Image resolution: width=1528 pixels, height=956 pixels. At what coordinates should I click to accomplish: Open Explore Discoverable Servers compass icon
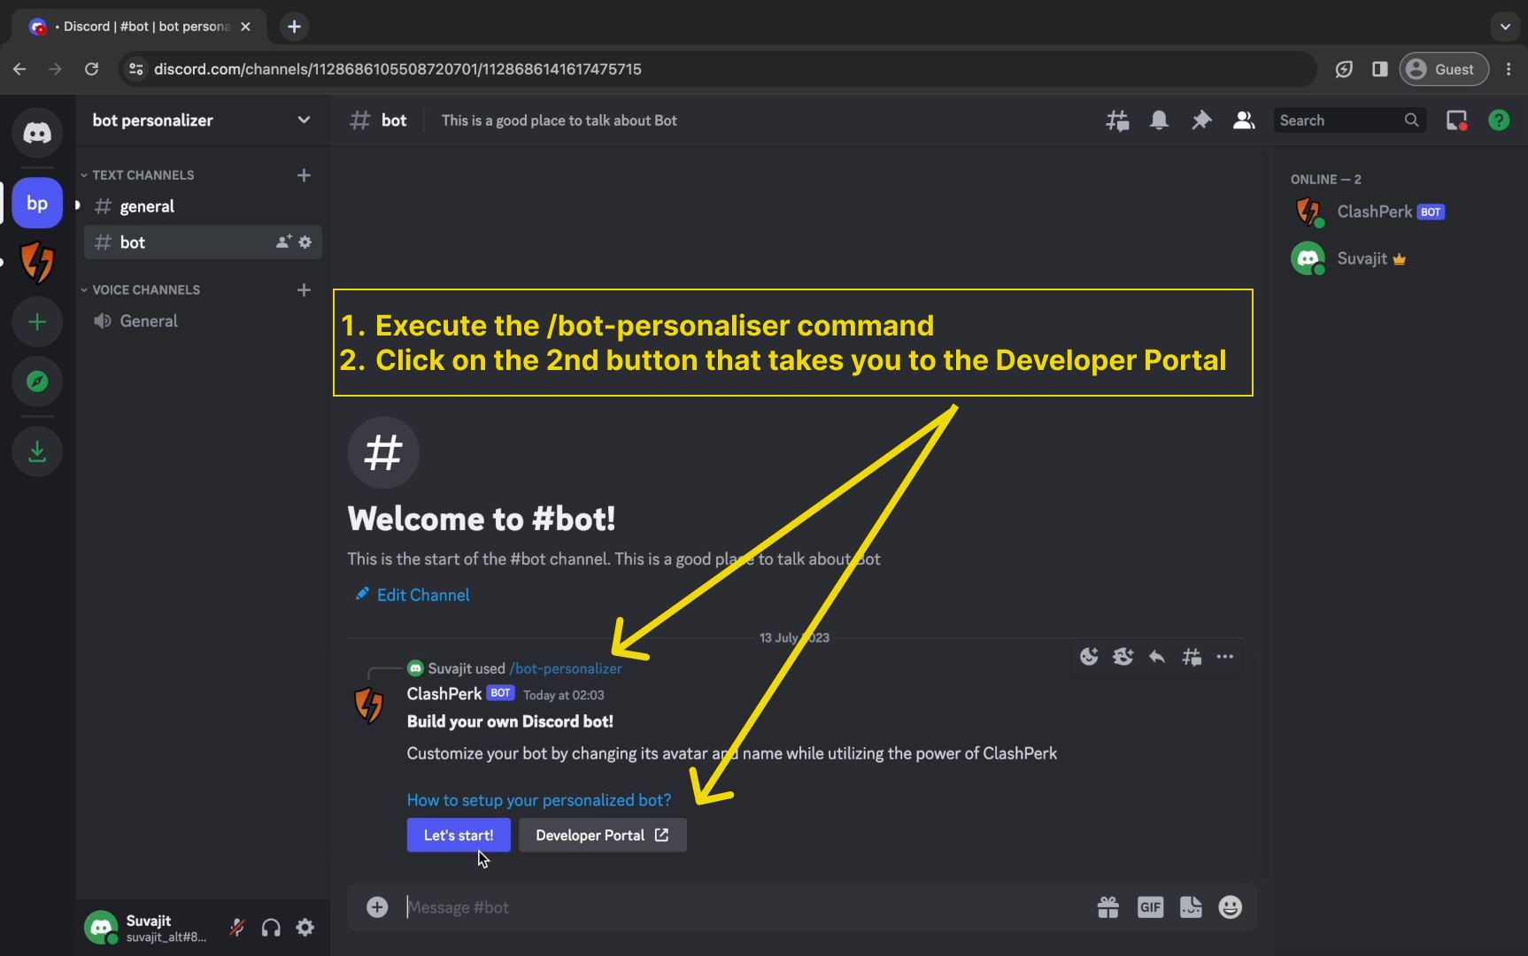37,382
